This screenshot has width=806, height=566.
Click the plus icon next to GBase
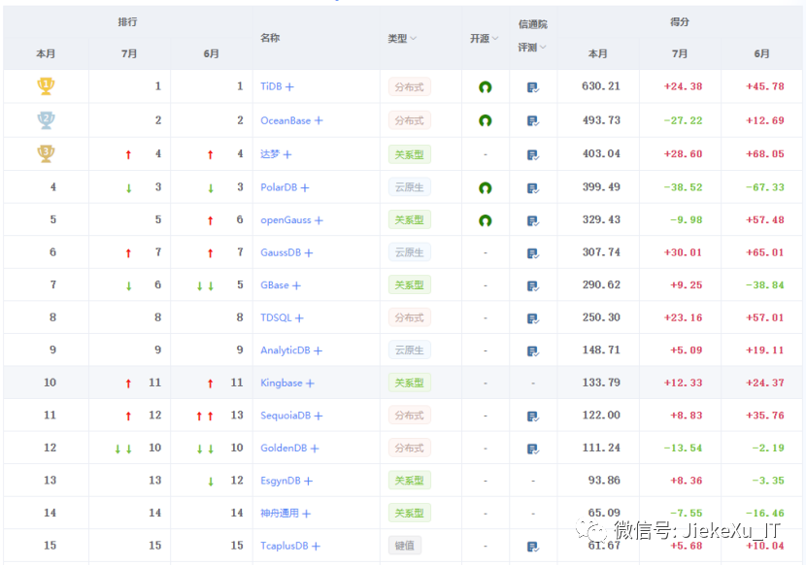[x=296, y=285]
